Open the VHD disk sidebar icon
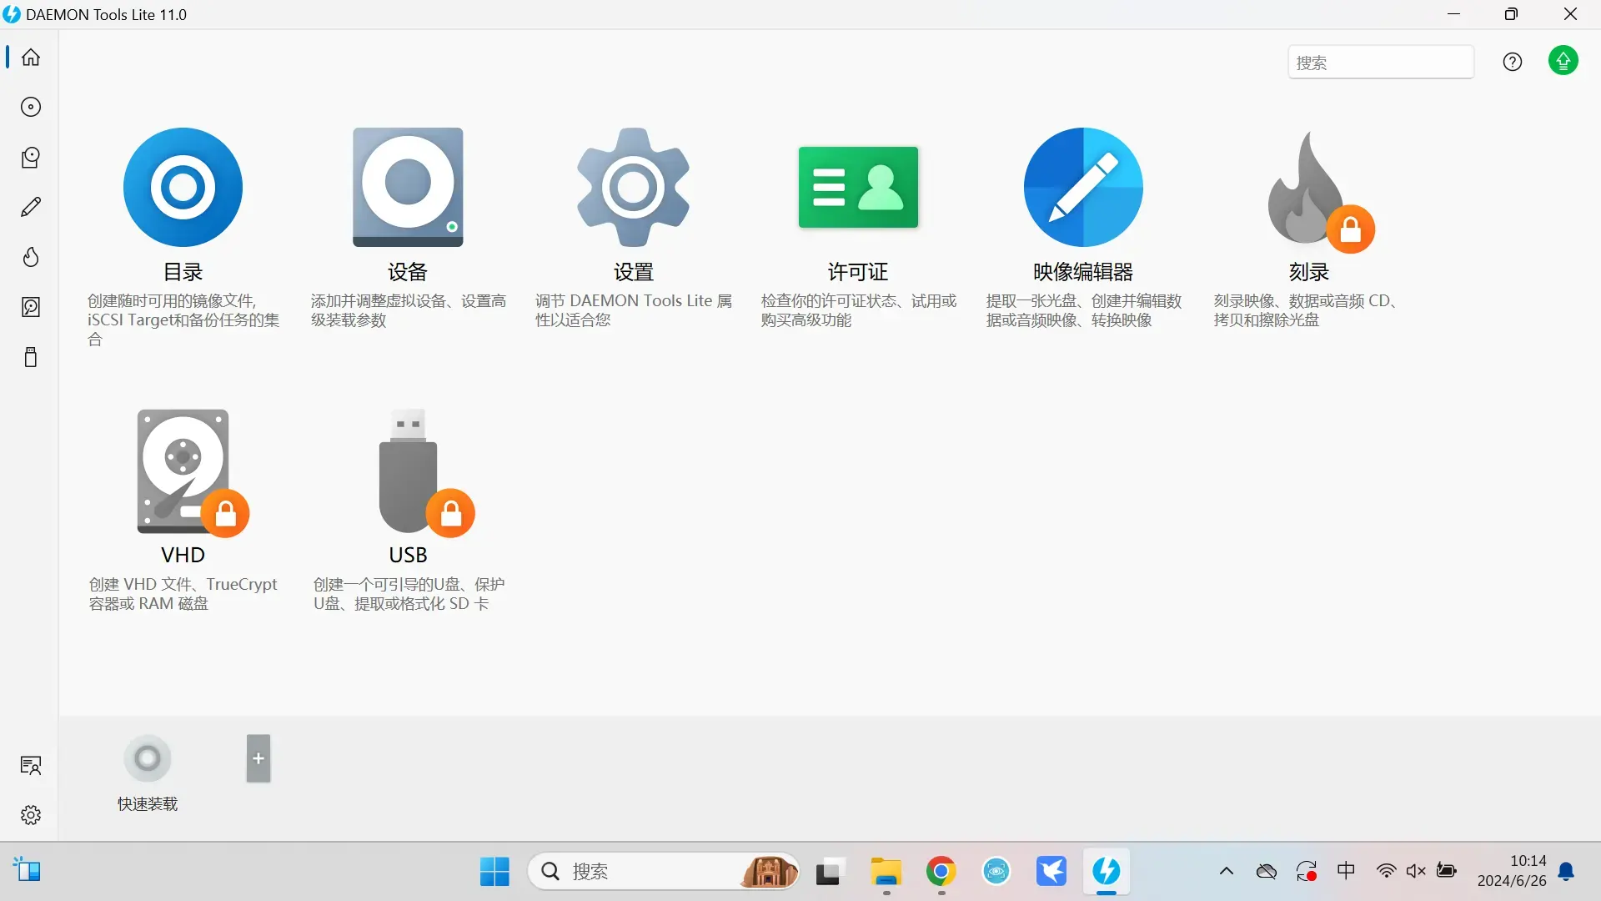 tap(31, 307)
